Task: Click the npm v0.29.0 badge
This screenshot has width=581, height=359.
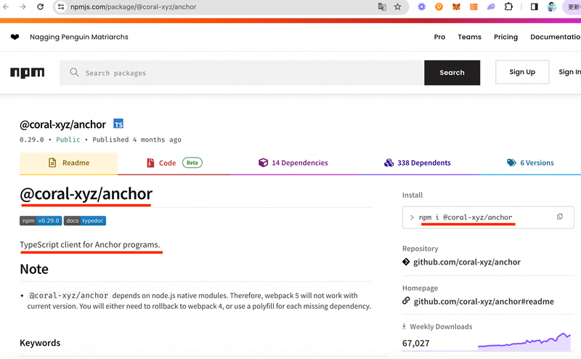Action: coord(41,221)
